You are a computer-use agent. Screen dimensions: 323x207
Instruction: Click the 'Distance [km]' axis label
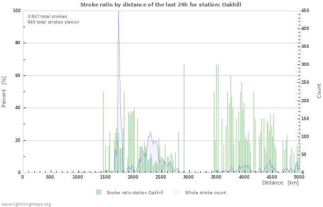pos(280,183)
